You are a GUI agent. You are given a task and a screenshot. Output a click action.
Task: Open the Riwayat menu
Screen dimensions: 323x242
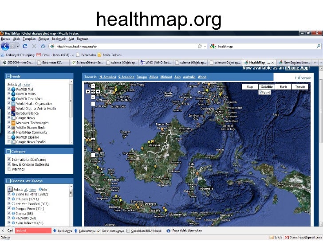(x=43, y=39)
